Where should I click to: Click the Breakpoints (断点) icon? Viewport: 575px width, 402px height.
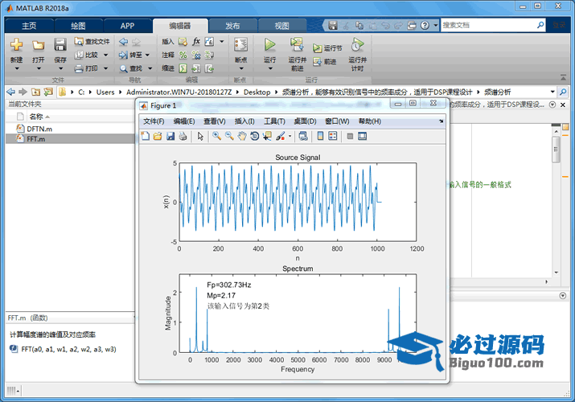(241, 45)
